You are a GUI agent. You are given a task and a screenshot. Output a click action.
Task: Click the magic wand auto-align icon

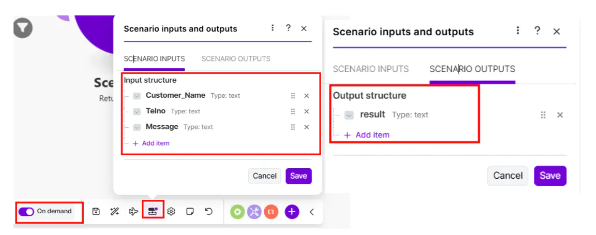point(115,212)
